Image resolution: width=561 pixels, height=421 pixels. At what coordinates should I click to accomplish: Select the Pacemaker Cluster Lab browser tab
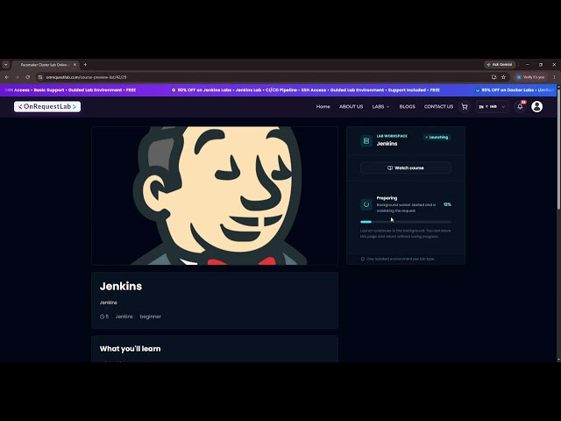45,65
